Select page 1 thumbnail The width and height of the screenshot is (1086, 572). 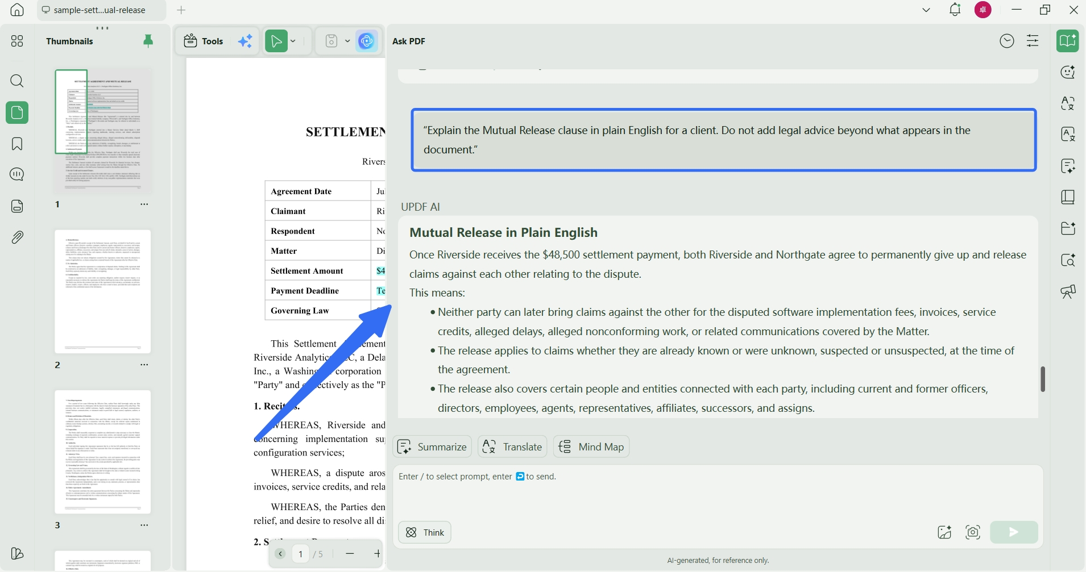[x=103, y=131]
